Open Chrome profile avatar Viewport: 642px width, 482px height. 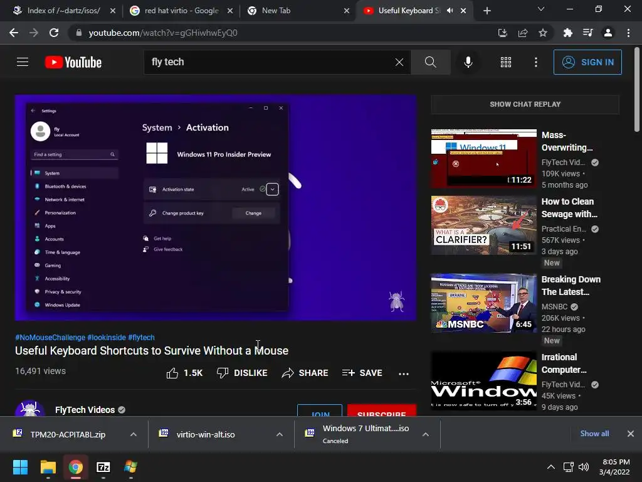point(608,33)
